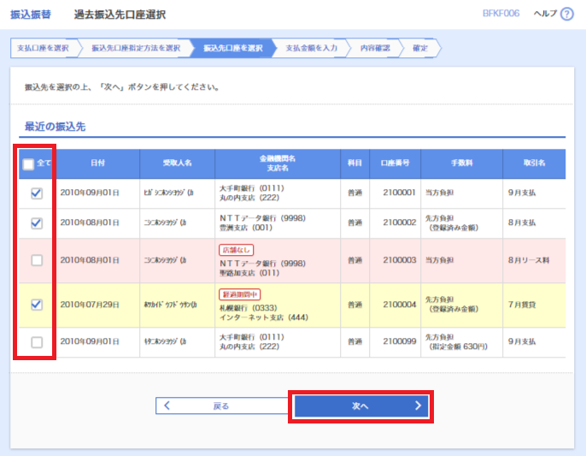Click the 内容確認 step
This screenshot has height=456, width=586.
(374, 48)
